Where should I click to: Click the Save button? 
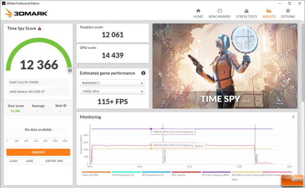[30, 161]
